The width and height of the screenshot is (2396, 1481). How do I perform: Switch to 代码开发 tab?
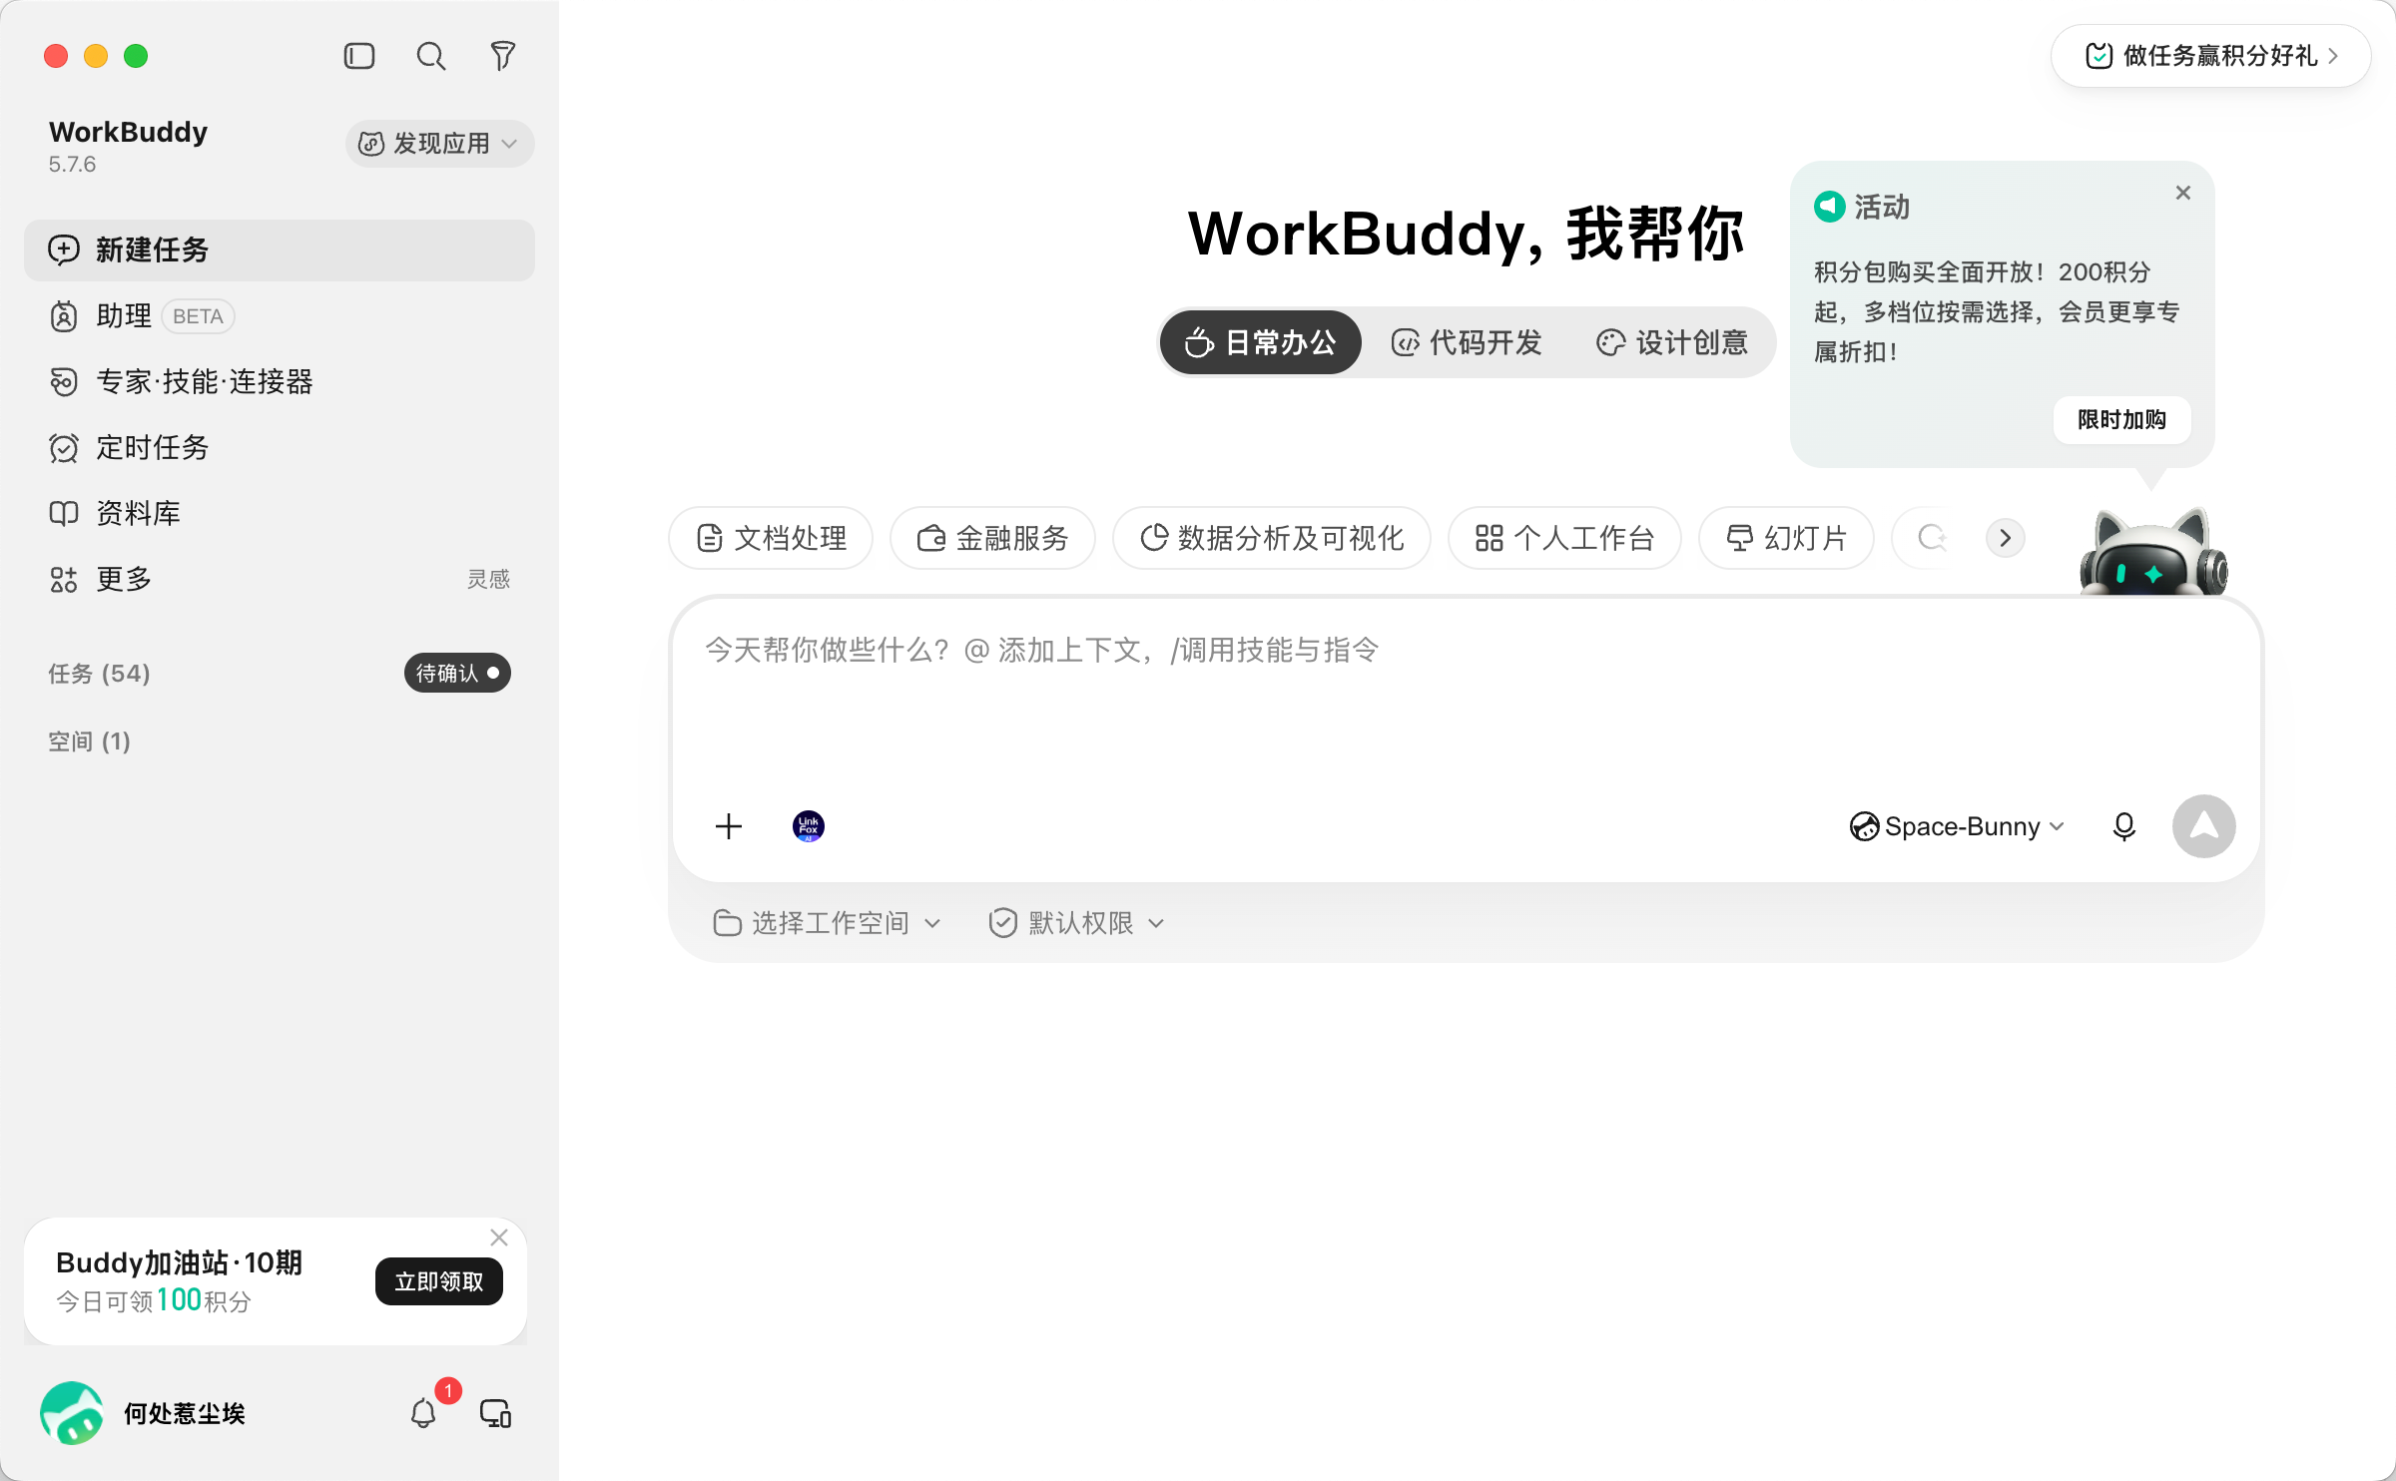1467,342
